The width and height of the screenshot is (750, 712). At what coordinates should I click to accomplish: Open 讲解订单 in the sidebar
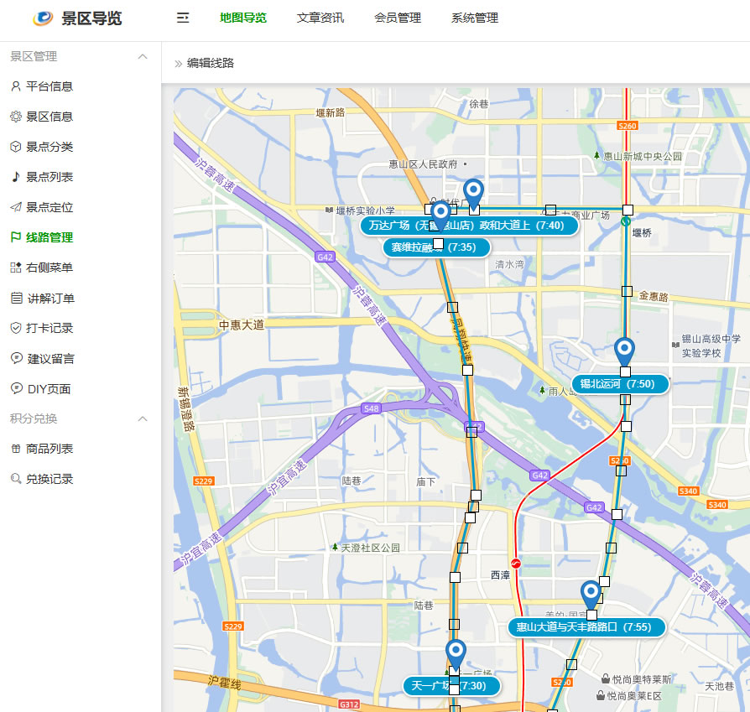tap(50, 299)
